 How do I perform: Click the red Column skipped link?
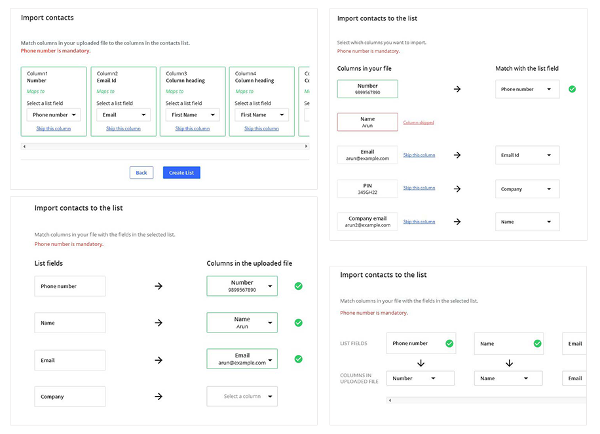pos(419,122)
